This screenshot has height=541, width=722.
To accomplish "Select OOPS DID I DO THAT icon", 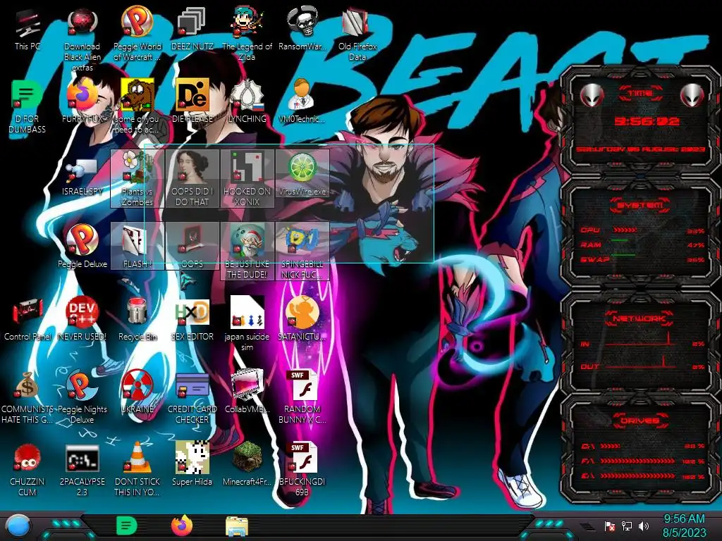I will (192, 178).
